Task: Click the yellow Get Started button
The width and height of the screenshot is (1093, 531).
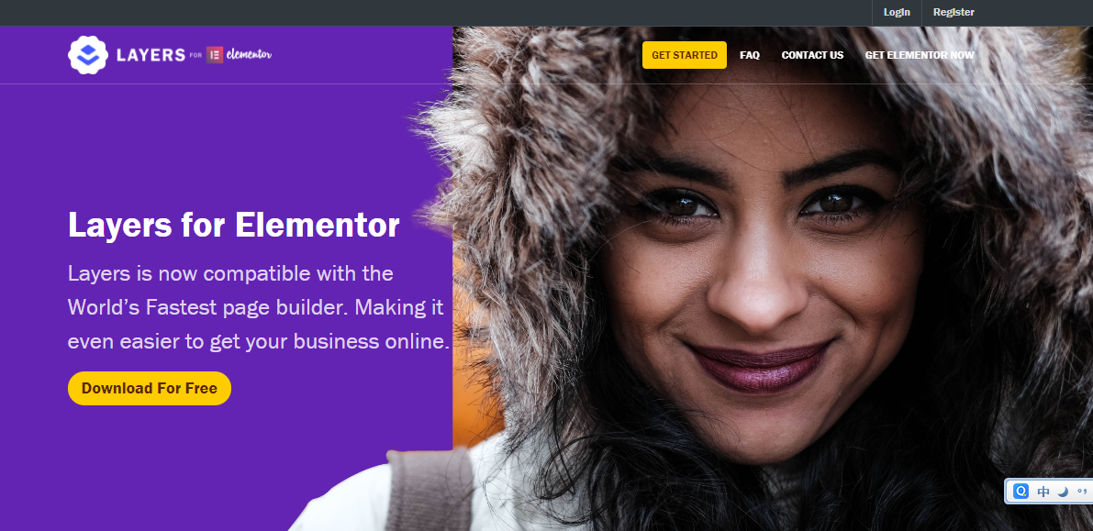Action: pos(685,55)
